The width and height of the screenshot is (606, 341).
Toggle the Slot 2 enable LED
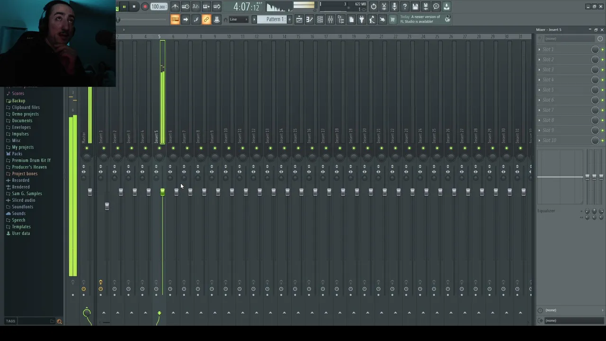pos(602,60)
